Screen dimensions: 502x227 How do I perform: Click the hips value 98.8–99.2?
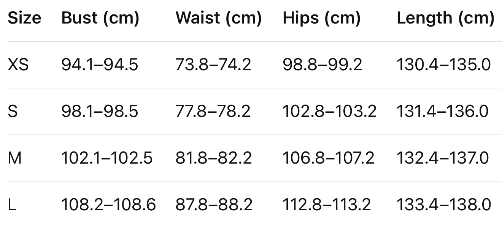pos(322,65)
